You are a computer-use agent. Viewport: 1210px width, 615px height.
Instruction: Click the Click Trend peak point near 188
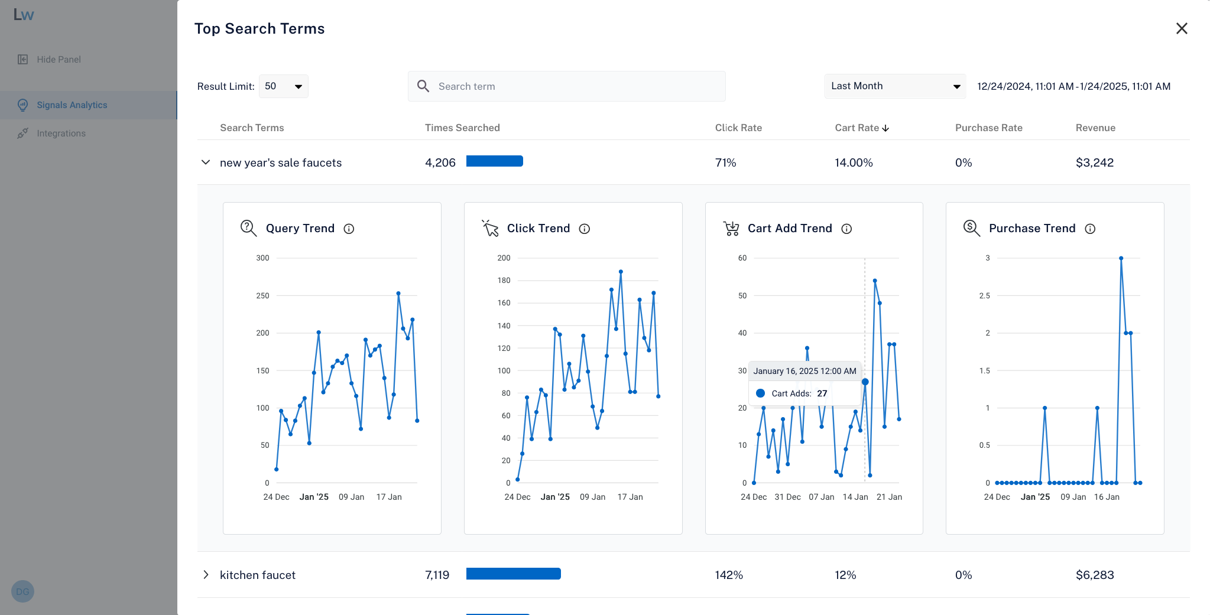tap(621, 272)
